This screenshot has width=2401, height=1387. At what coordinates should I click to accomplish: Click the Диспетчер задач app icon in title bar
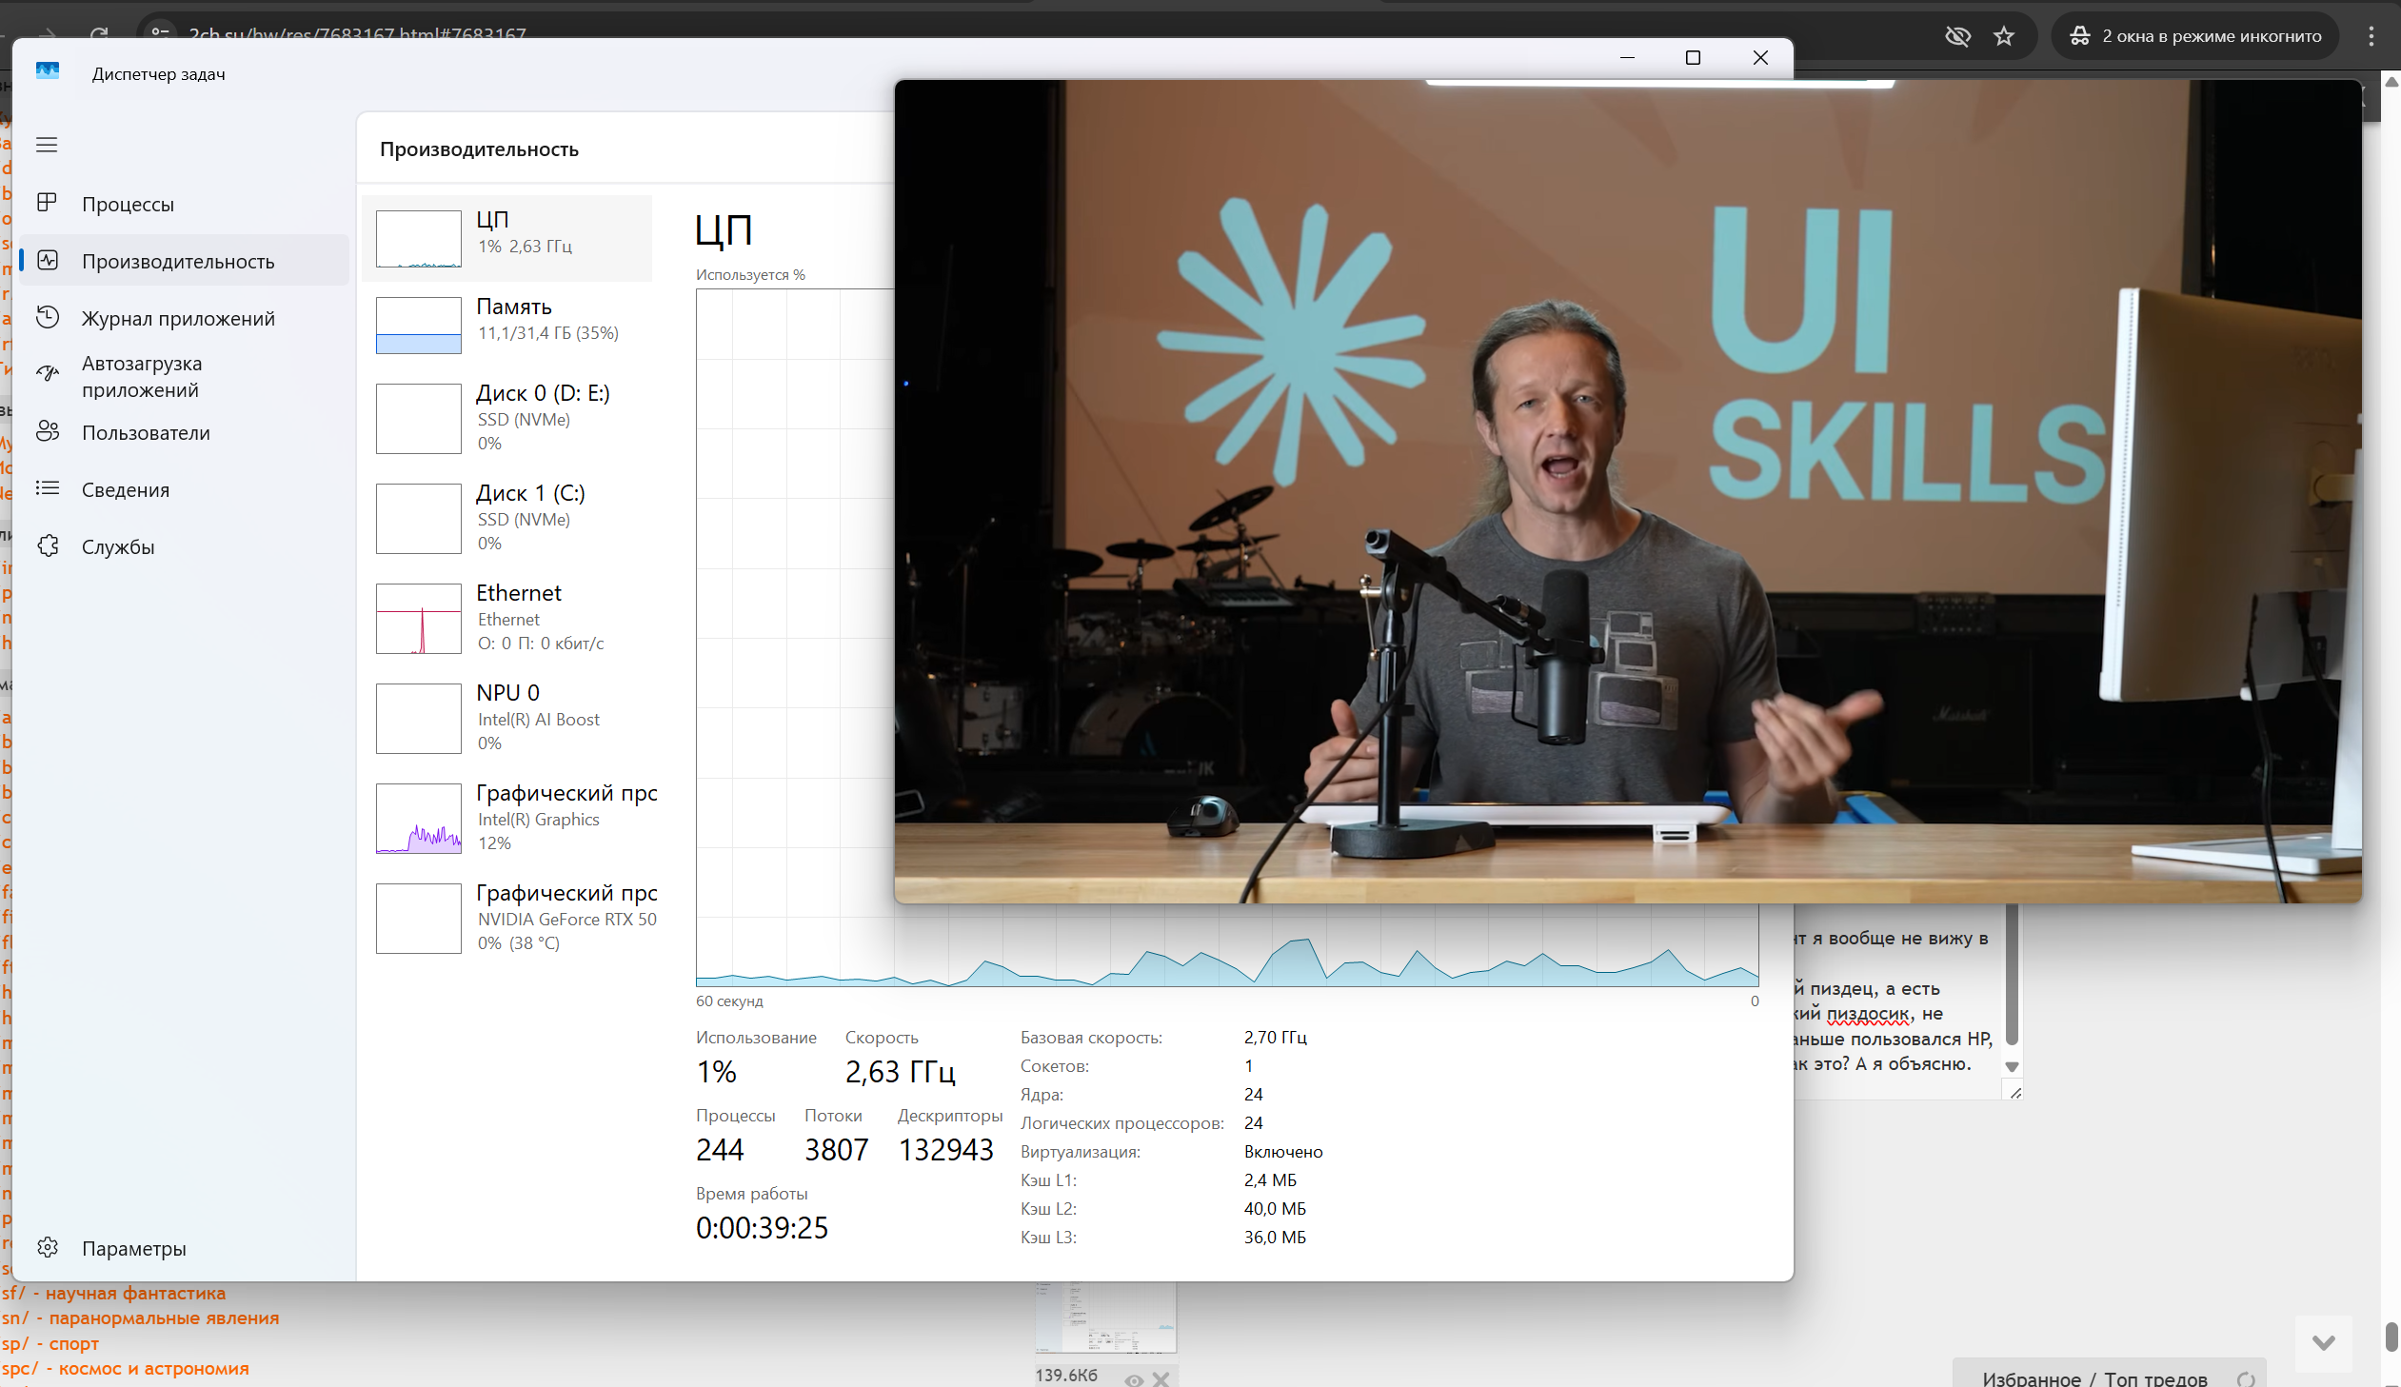coord(48,71)
